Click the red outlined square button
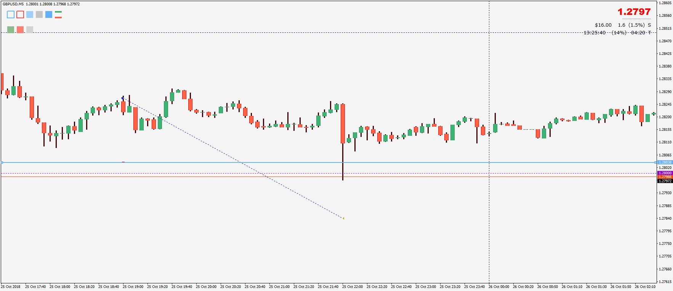 pyautogui.click(x=20, y=14)
